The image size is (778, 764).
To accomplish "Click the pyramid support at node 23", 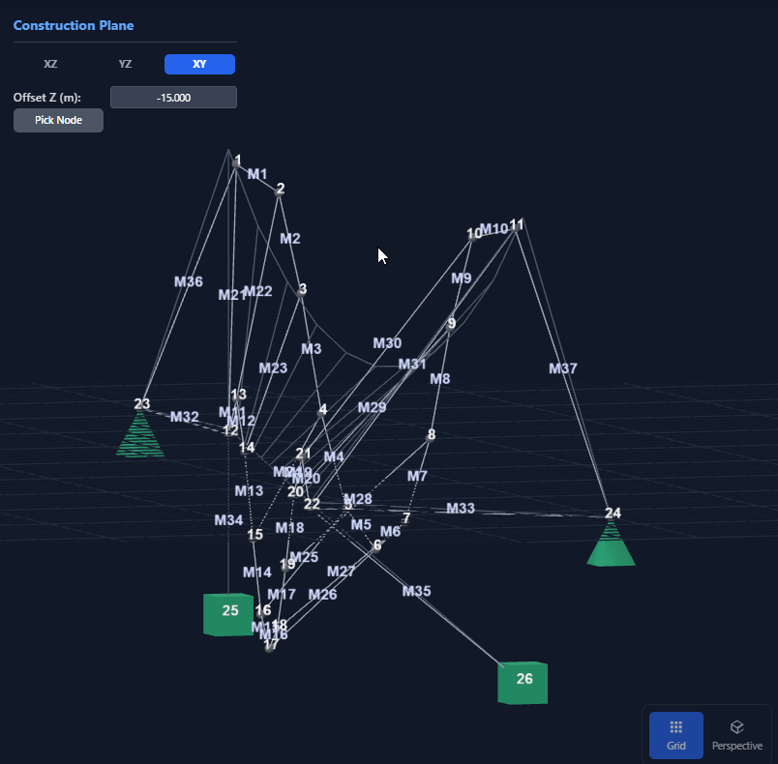I will click(140, 435).
